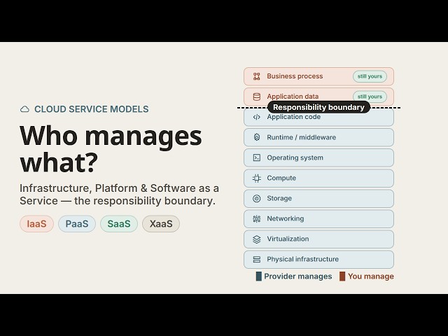448x336 pixels.
Task: Select the IaaS pill
Action: (36, 224)
